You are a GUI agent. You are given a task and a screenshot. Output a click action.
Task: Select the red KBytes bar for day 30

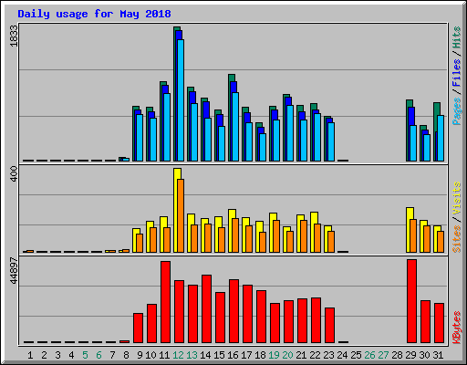(x=425, y=321)
